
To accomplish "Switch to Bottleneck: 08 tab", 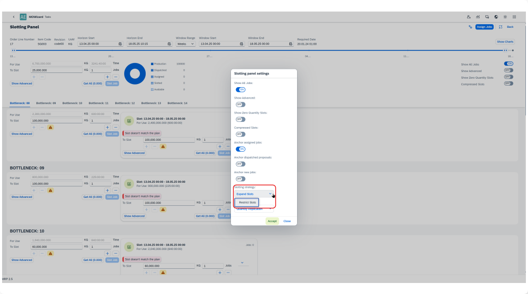I will tap(19, 103).
